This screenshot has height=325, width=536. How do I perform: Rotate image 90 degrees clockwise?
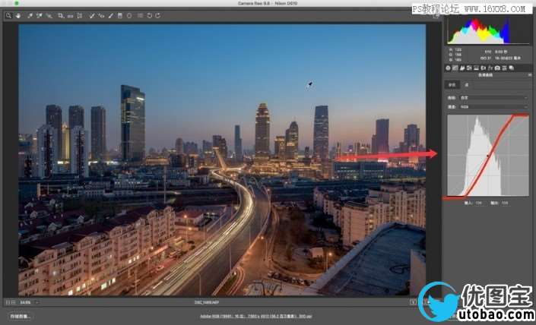[157, 15]
